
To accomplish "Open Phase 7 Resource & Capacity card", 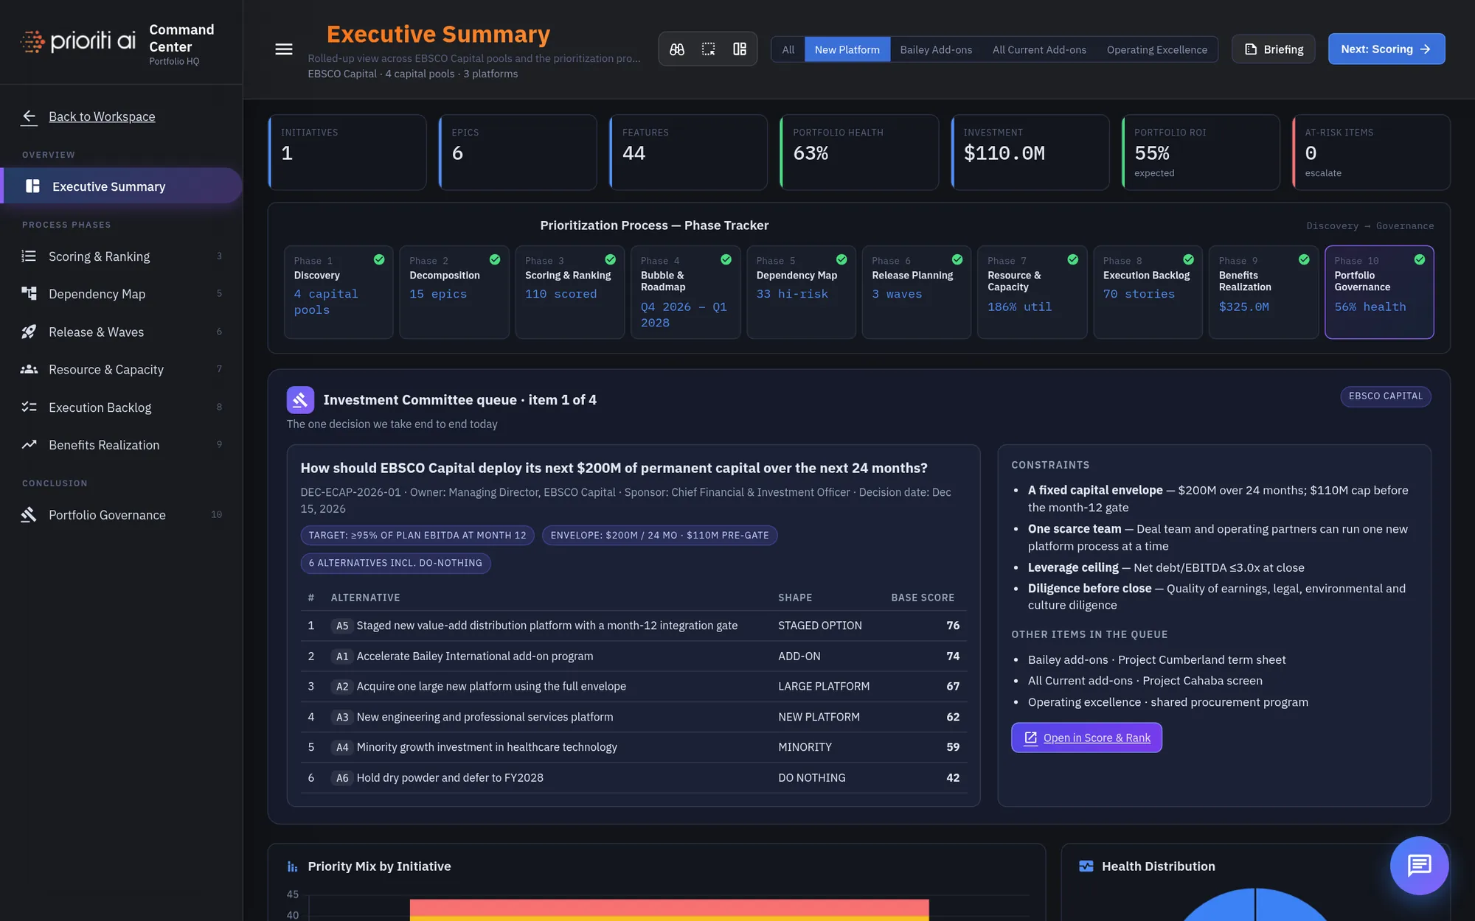I will click(1032, 292).
